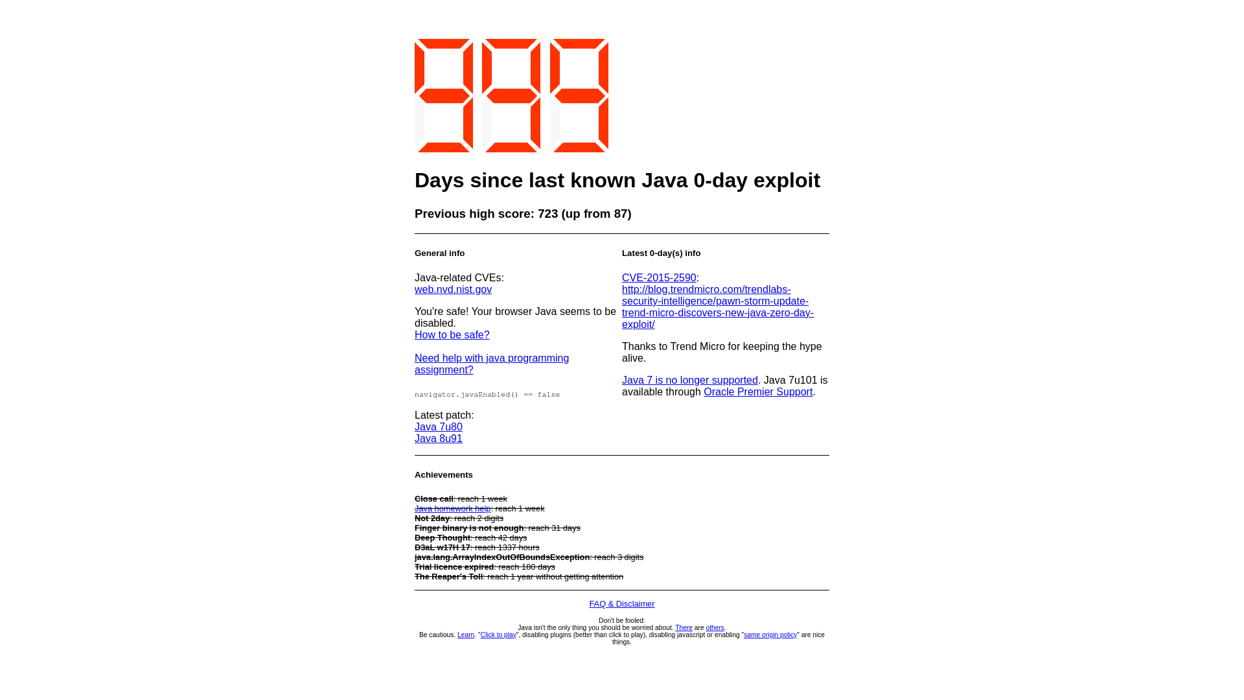Click the 'Java 7 is no longer supported' info link
1244x700 pixels.
(x=690, y=379)
